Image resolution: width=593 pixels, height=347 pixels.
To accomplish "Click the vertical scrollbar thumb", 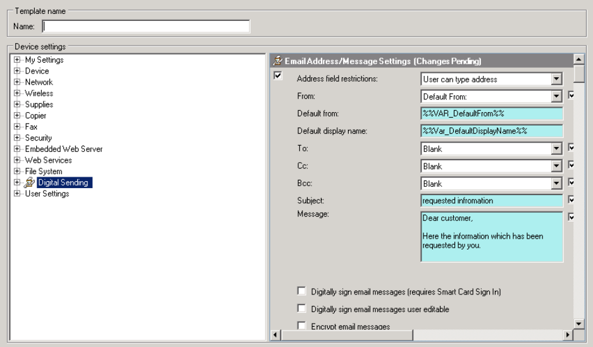I will (x=578, y=73).
